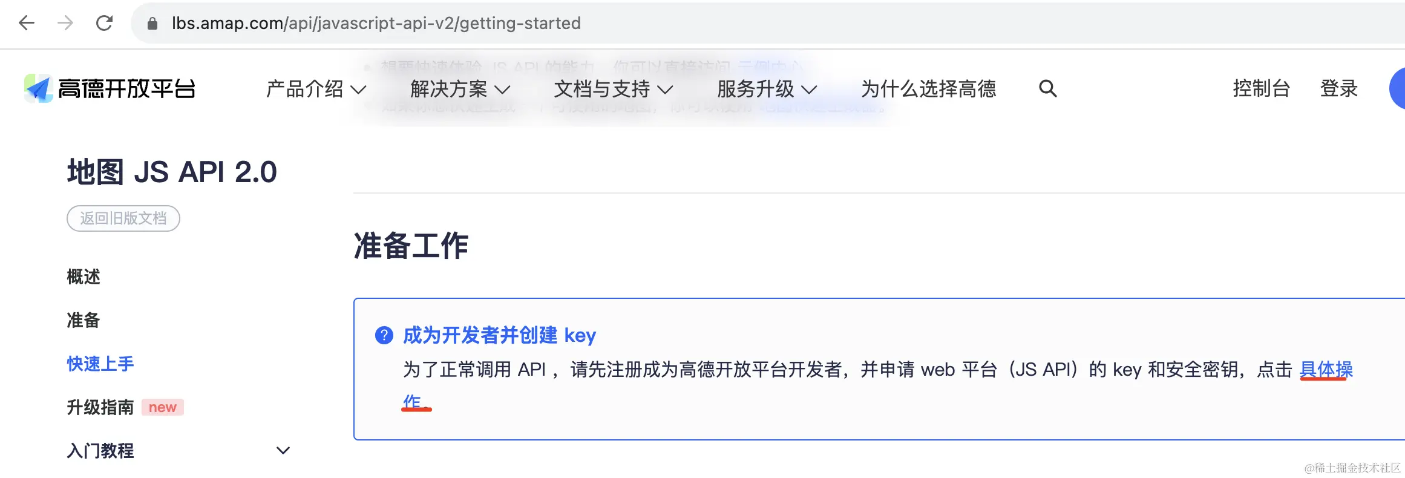Image resolution: width=1405 pixels, height=478 pixels.
Task: Click the browser back arrow
Action: 27,23
